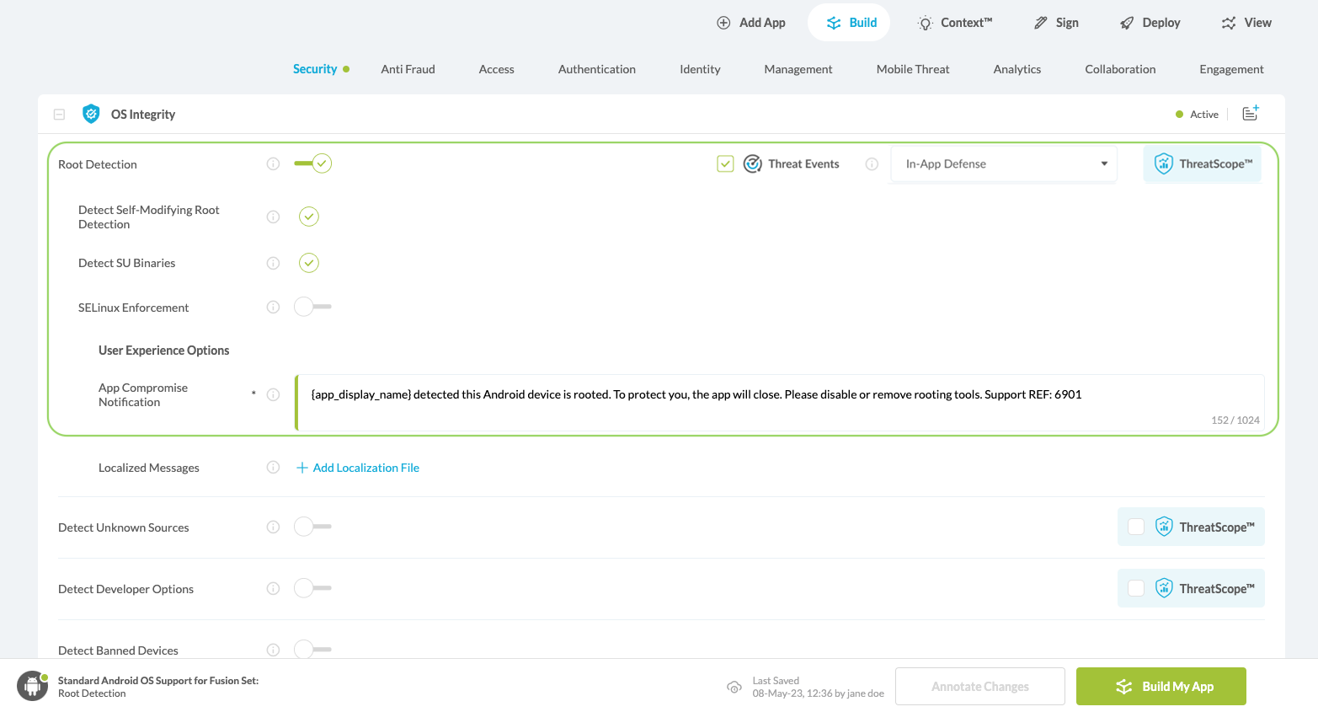Screen dimensions: 1318x712
Task: Click the Last Saved cloud icon
Action: 734,687
